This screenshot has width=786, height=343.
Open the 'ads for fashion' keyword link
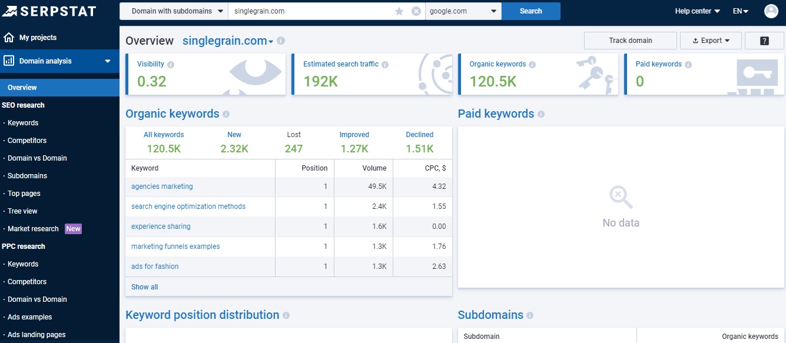pyautogui.click(x=155, y=267)
